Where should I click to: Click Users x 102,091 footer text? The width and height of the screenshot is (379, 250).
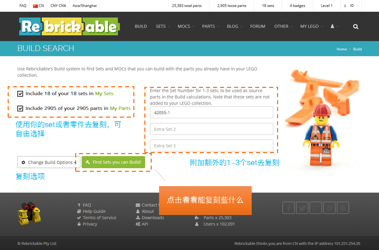pyautogui.click(x=219, y=224)
